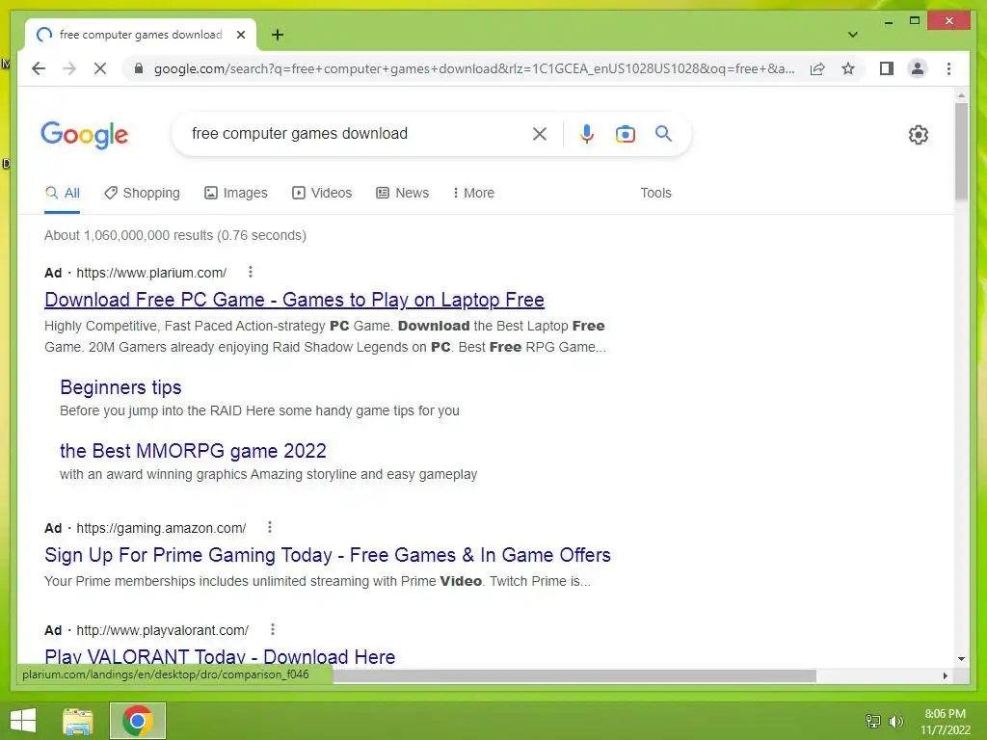Click the vertical scrollbar thumb

pos(961,152)
